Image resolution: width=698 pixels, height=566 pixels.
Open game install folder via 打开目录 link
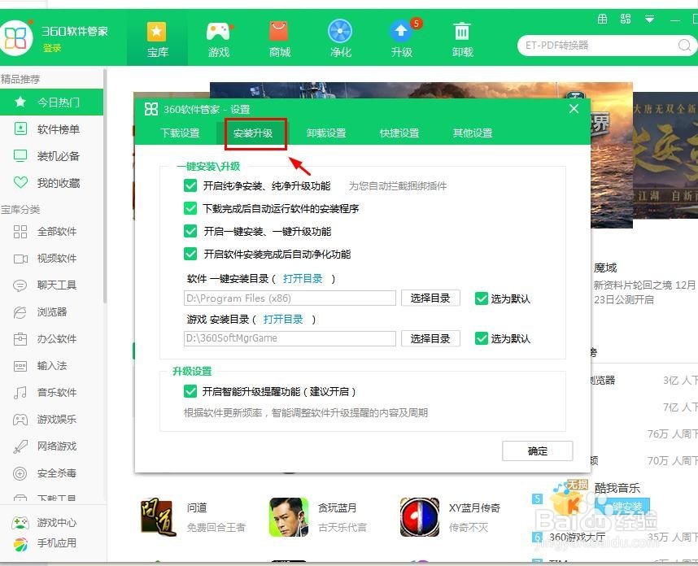coord(283,319)
